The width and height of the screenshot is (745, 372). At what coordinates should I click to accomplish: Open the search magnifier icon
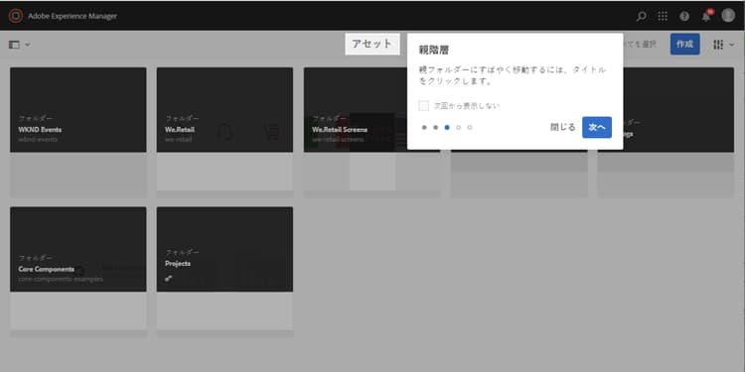tap(641, 16)
